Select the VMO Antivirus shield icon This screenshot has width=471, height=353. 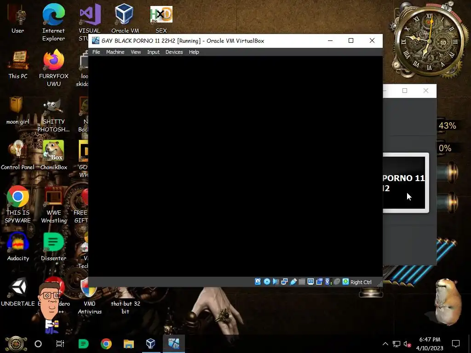coord(90,296)
